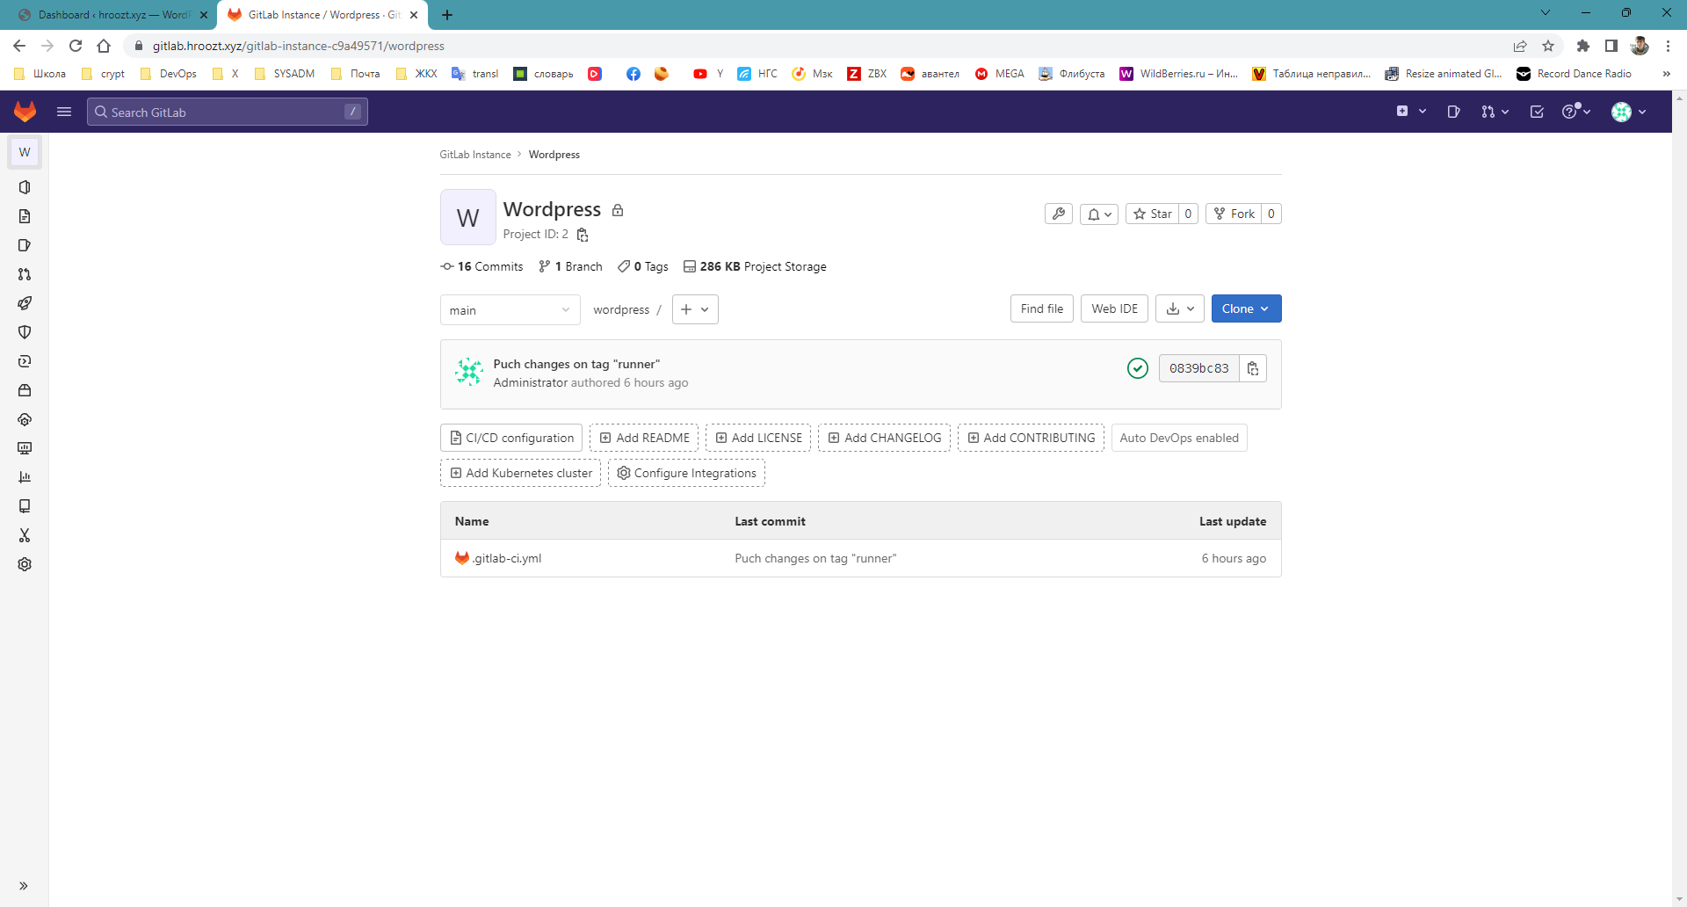
Task: Open project Settings gear in sidebar
Action: (x=24, y=564)
